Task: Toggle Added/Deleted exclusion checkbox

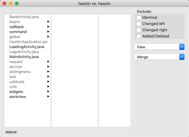Action: pyautogui.click(x=139, y=36)
